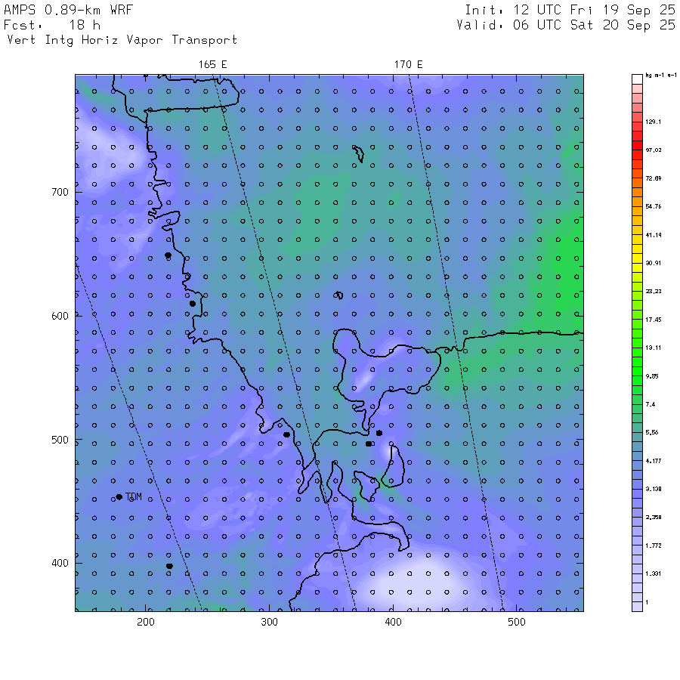Click the TDM station dot marker

coord(119,497)
